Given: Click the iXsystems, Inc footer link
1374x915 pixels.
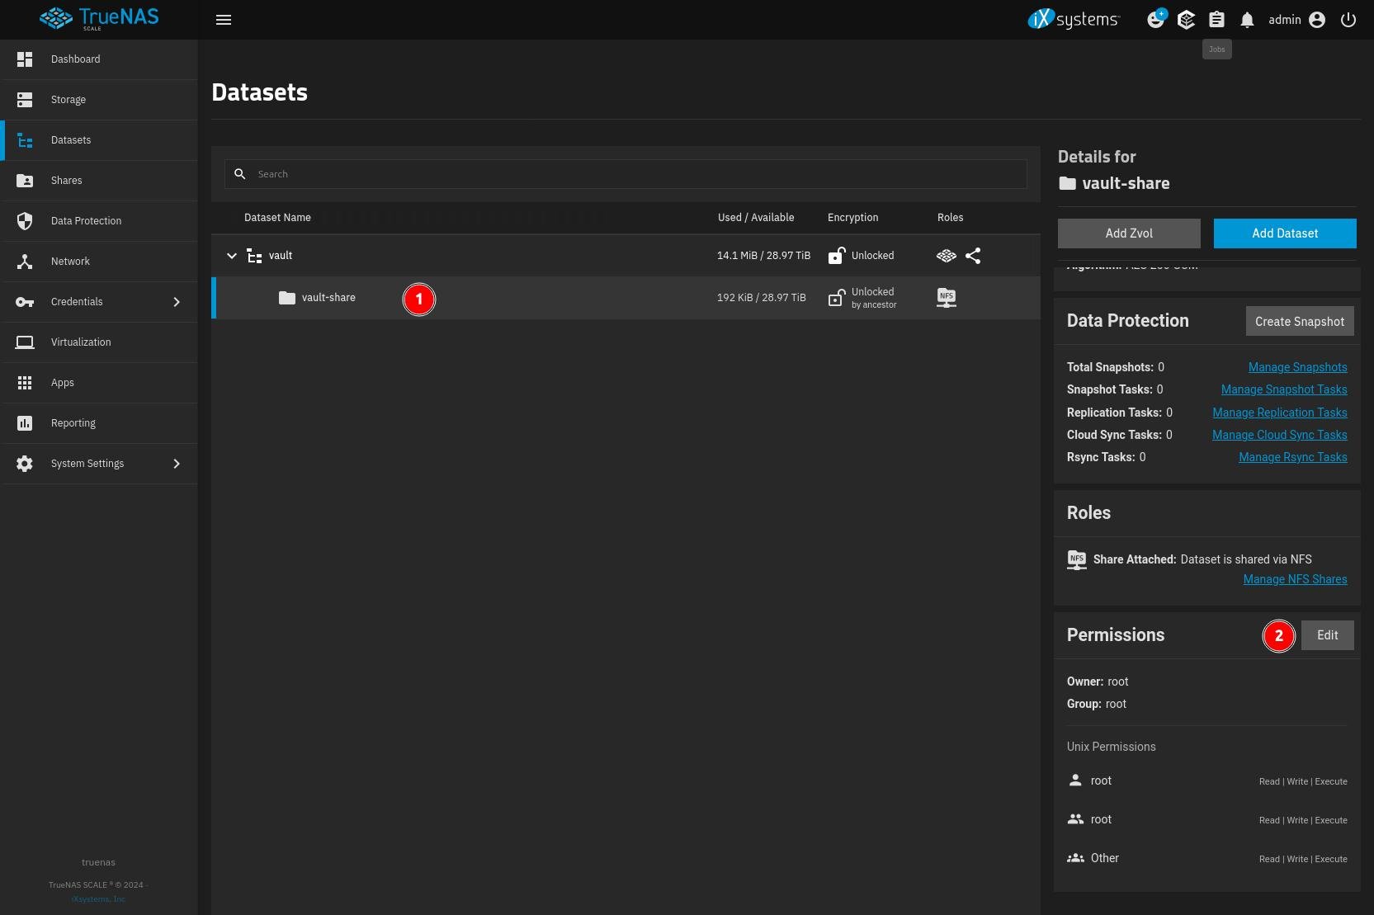Looking at the screenshot, I should [x=98, y=899].
